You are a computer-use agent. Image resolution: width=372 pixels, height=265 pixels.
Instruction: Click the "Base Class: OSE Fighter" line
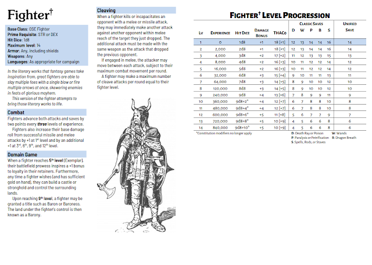point(28,29)
